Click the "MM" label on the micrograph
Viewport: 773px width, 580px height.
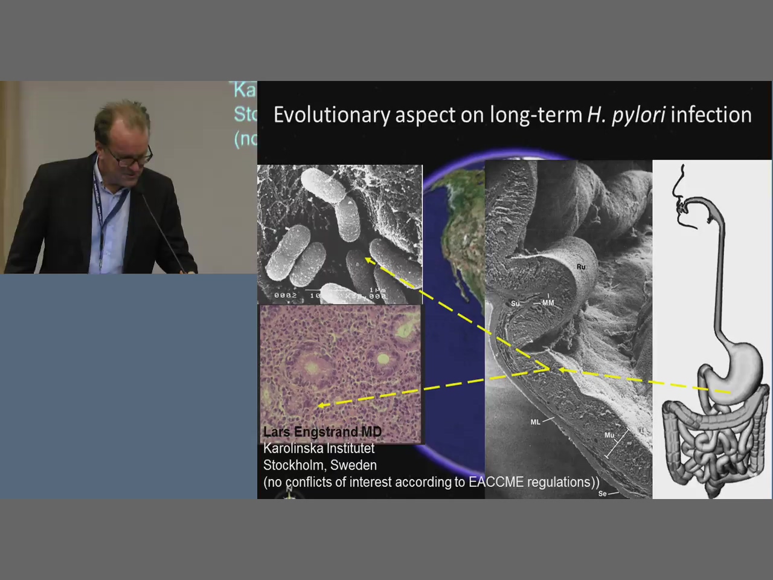click(x=548, y=302)
